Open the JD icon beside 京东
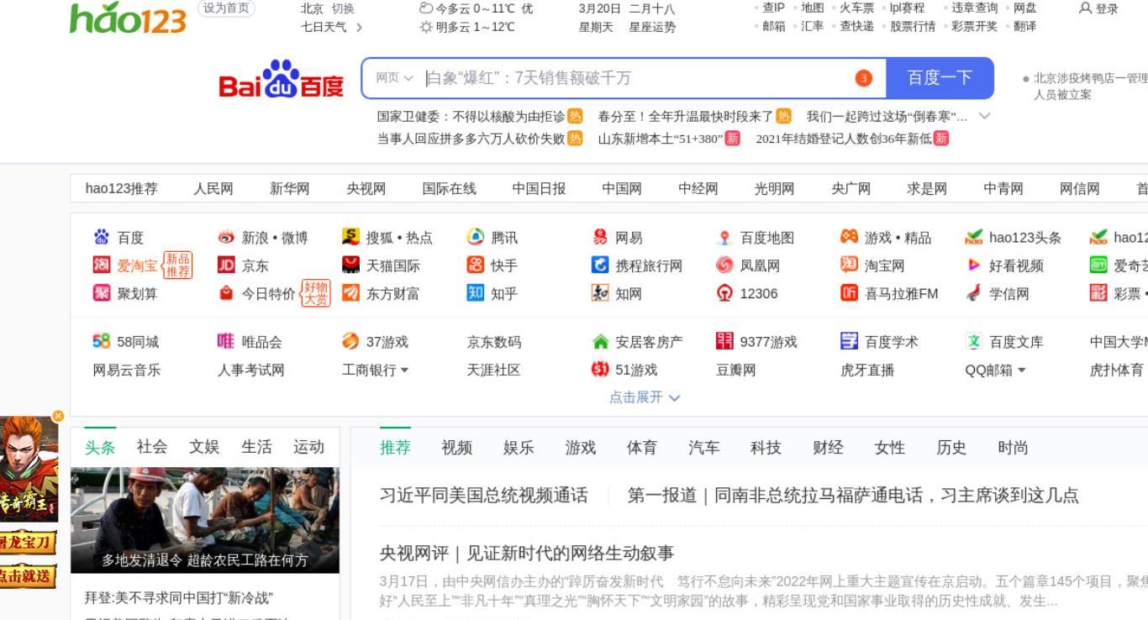 pyautogui.click(x=226, y=265)
